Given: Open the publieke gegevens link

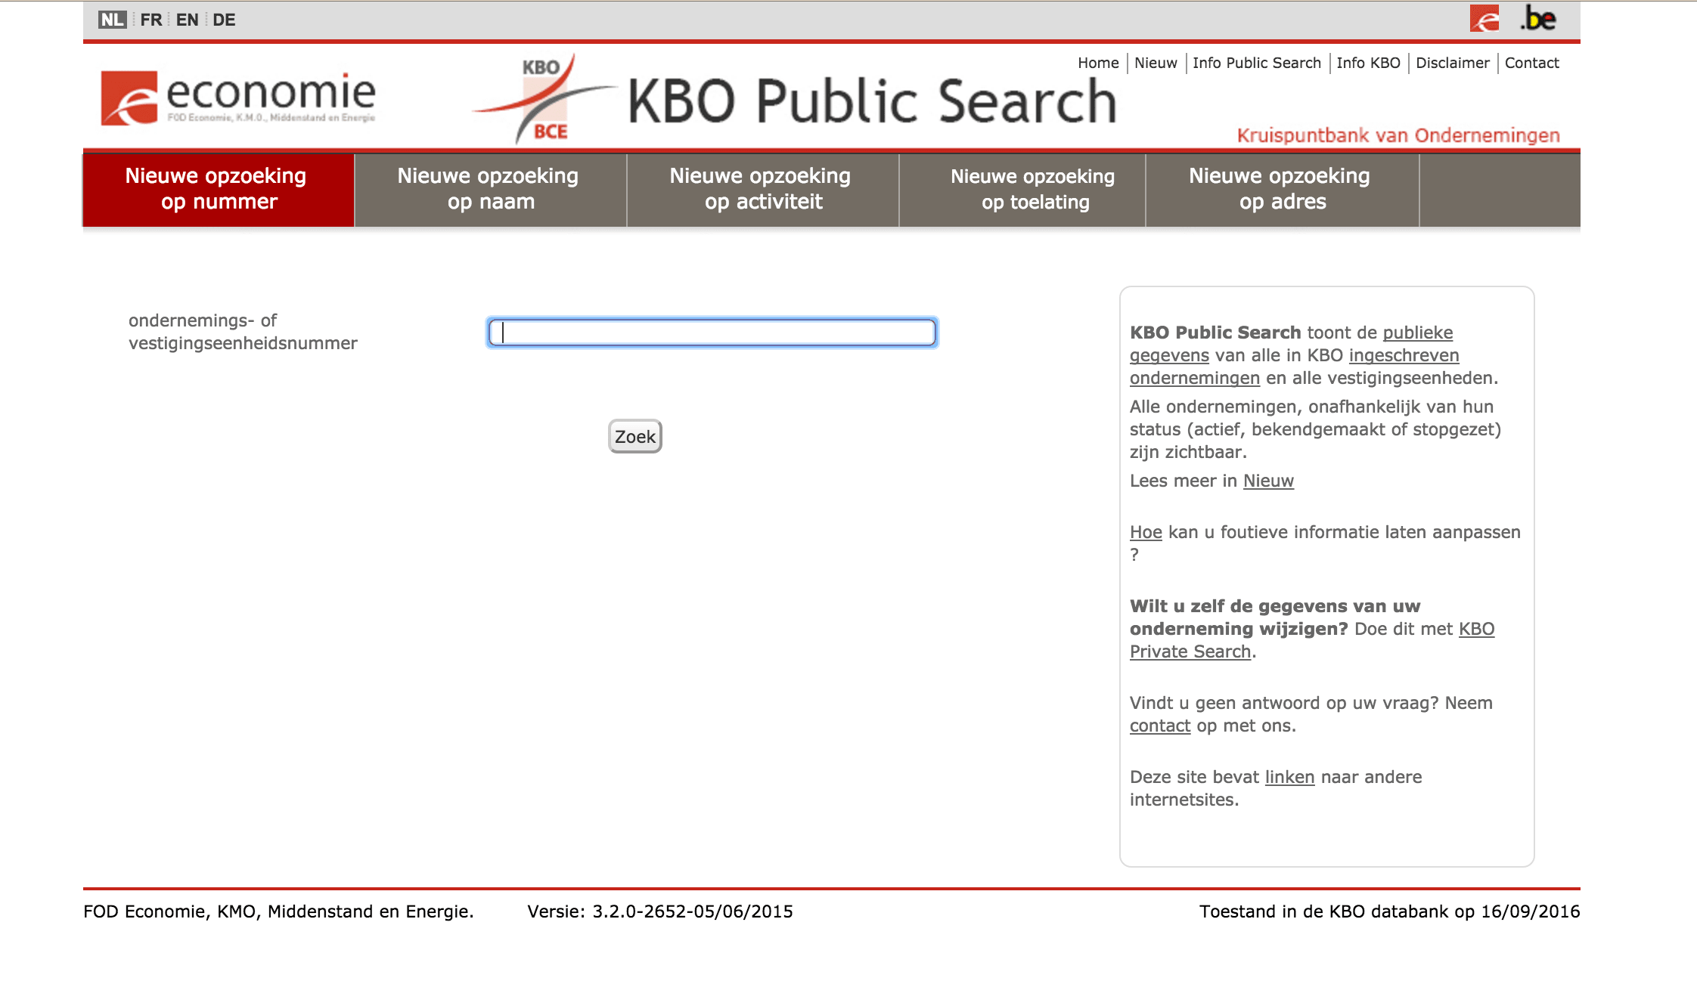Looking at the screenshot, I should 1292,344.
